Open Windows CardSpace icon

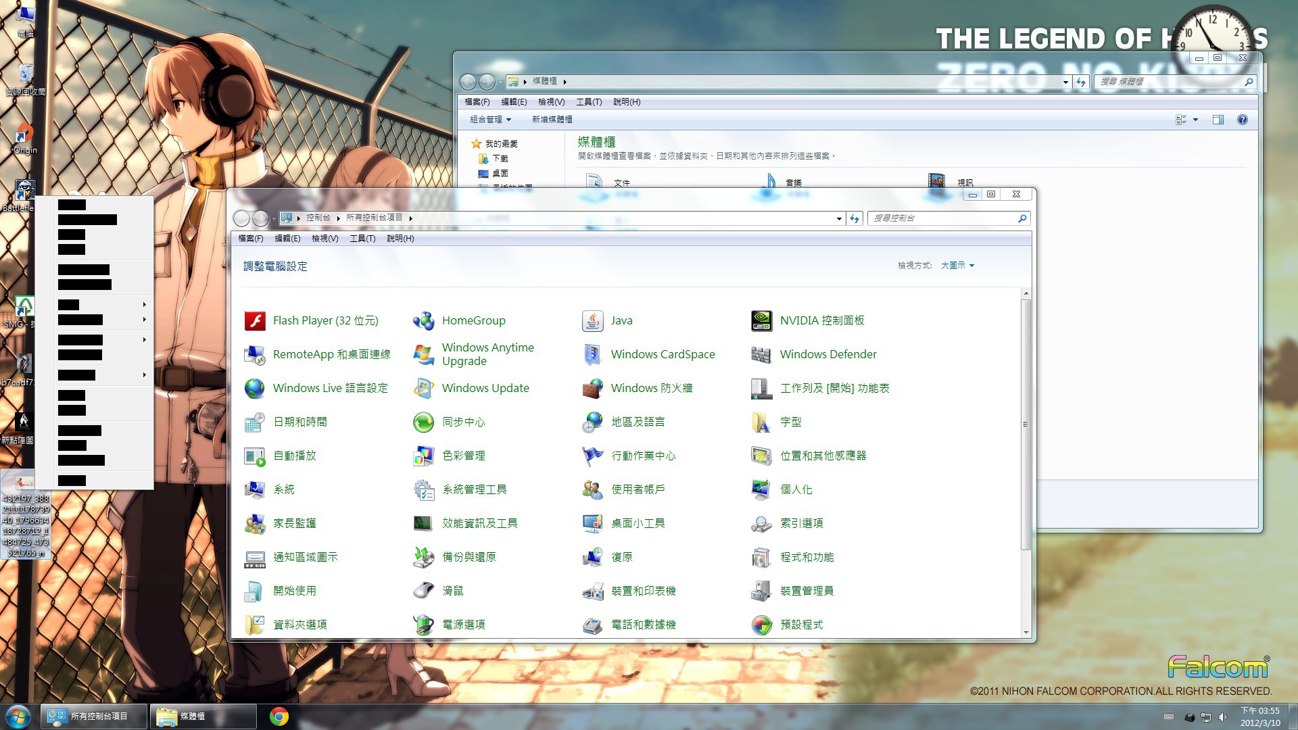tap(593, 354)
